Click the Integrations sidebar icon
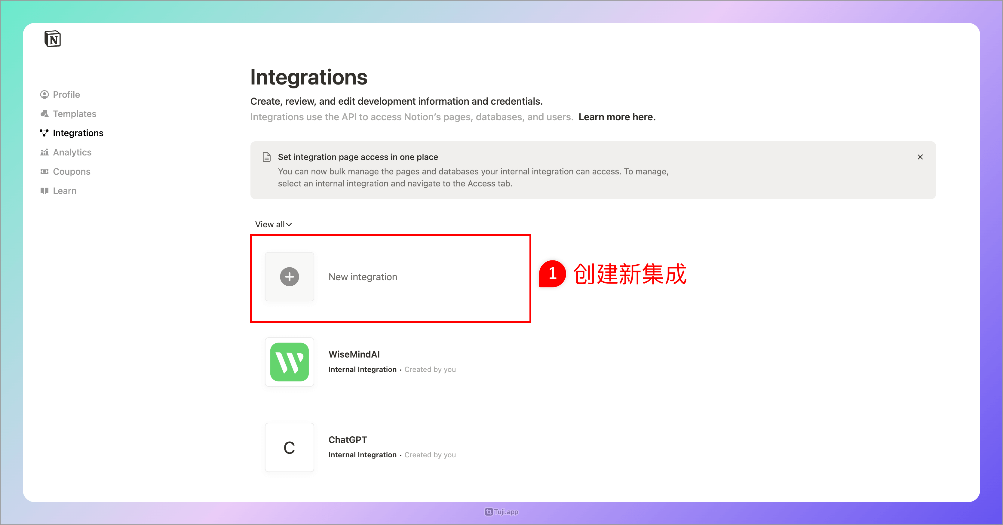 coord(44,133)
